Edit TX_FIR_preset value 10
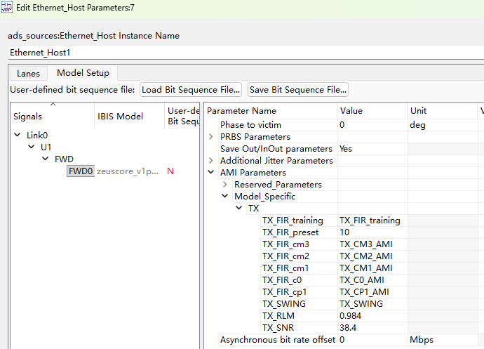The height and width of the screenshot is (349, 484). (x=372, y=232)
